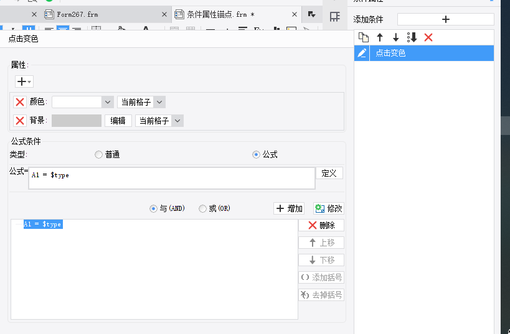Open the 颜色 color dropdown

[x=107, y=102]
